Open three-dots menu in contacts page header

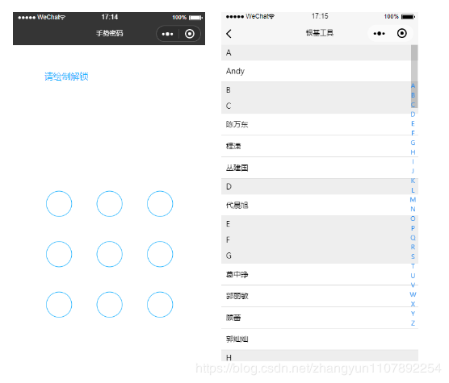[379, 33]
